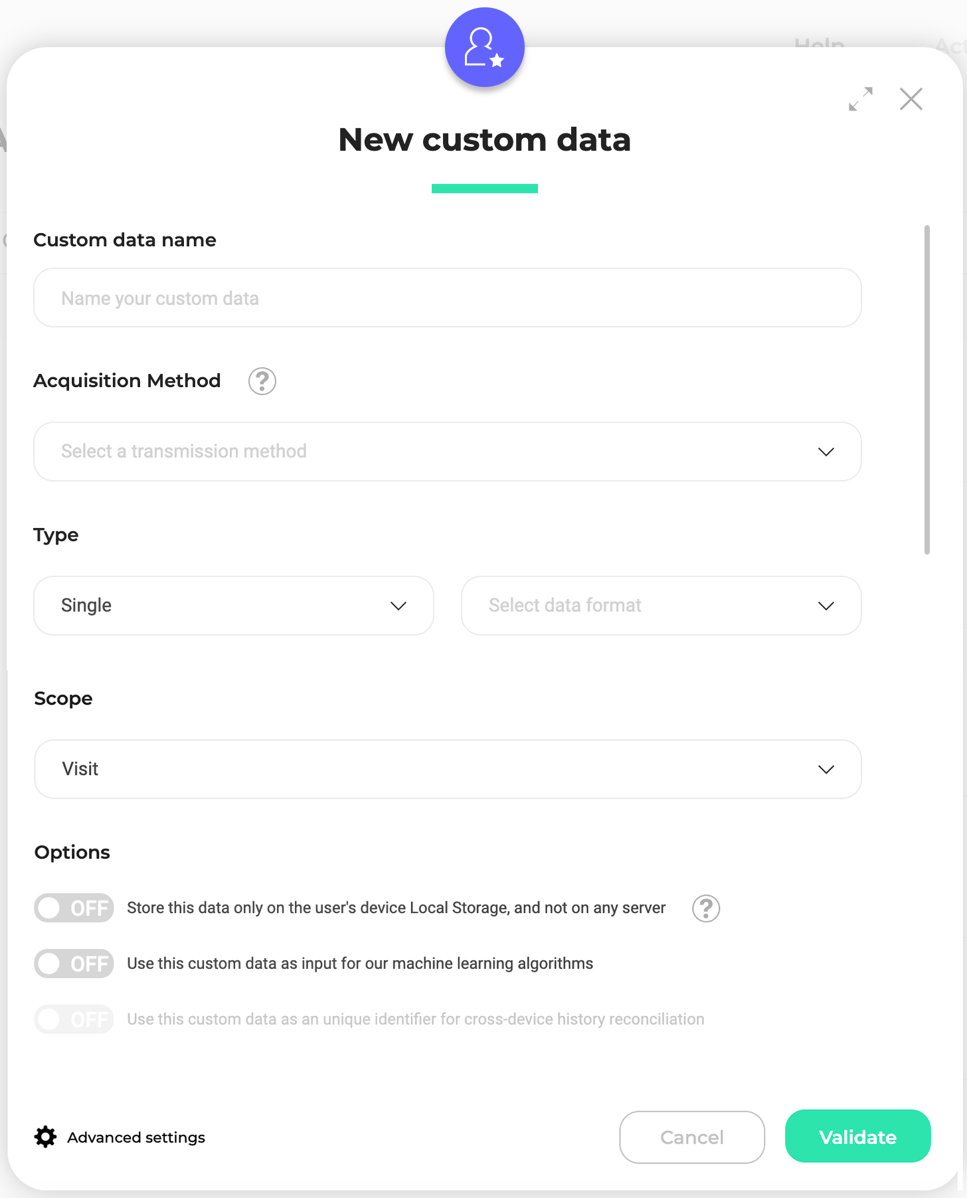
Task: Click the purple user-star custom data icon
Action: pyautogui.click(x=485, y=47)
